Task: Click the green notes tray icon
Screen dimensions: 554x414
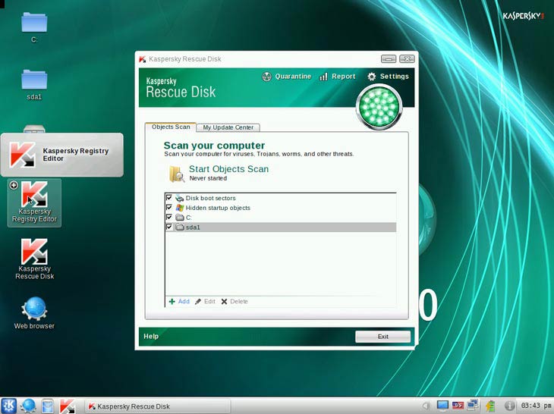Action: pos(490,406)
